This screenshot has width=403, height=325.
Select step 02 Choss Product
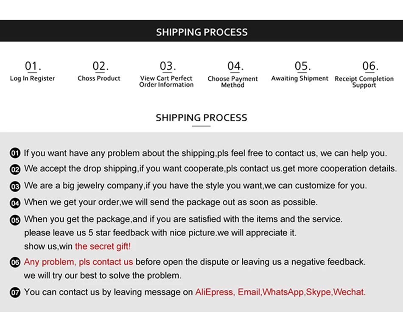(x=99, y=71)
